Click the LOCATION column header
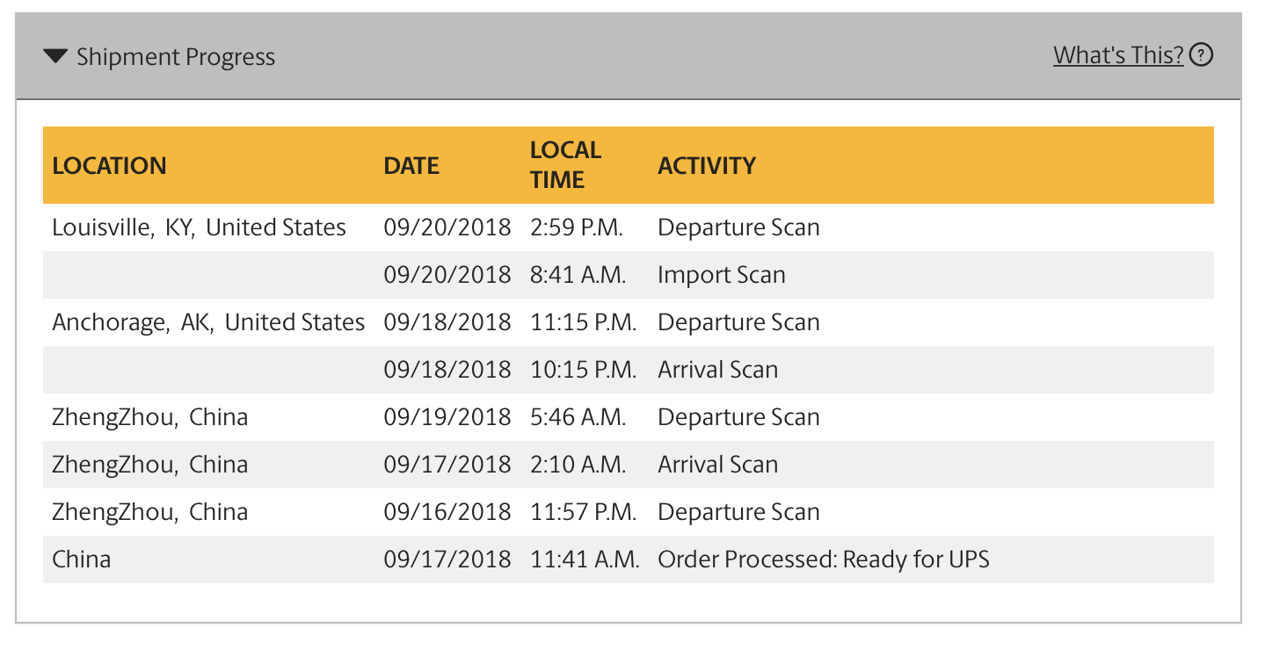Viewport: 1265px width, 664px height. pos(109,166)
